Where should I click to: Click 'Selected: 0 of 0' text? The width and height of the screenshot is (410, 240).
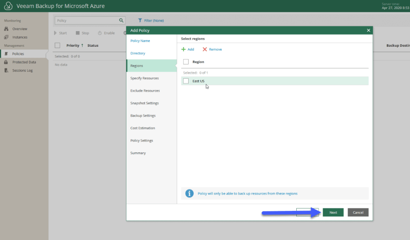pyautogui.click(x=67, y=56)
